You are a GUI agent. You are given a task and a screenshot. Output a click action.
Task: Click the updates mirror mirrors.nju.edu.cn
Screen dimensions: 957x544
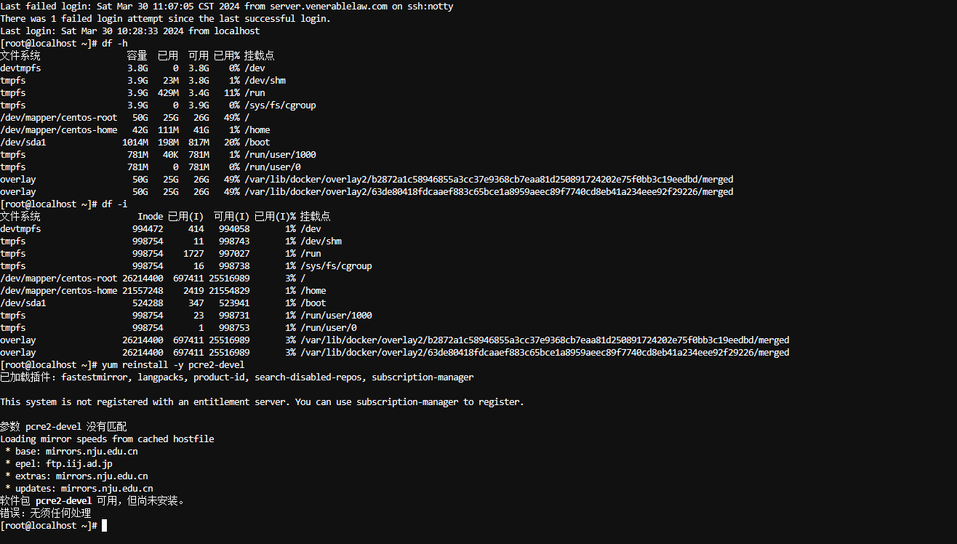[107, 488]
